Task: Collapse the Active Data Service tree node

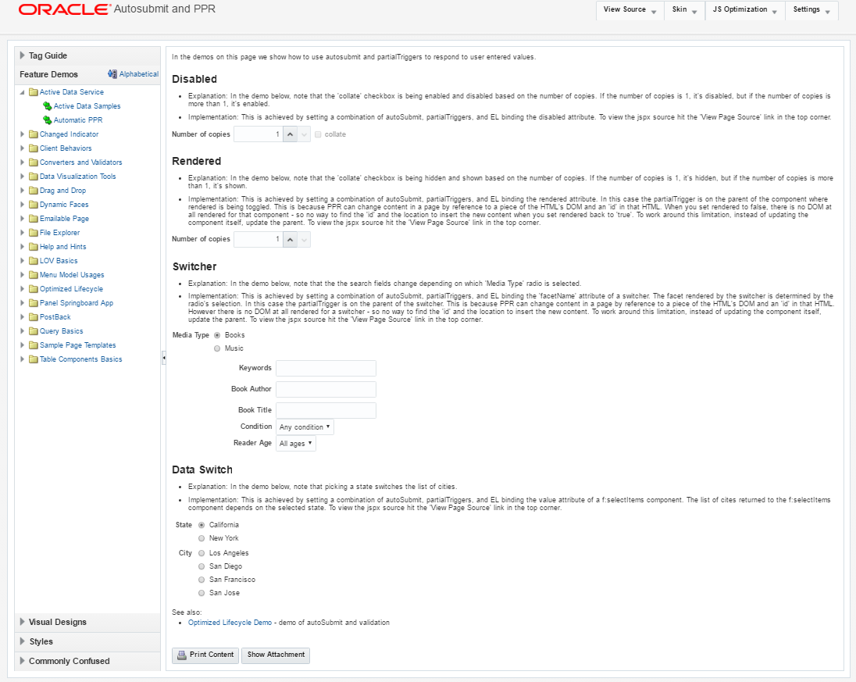Action: click(23, 92)
